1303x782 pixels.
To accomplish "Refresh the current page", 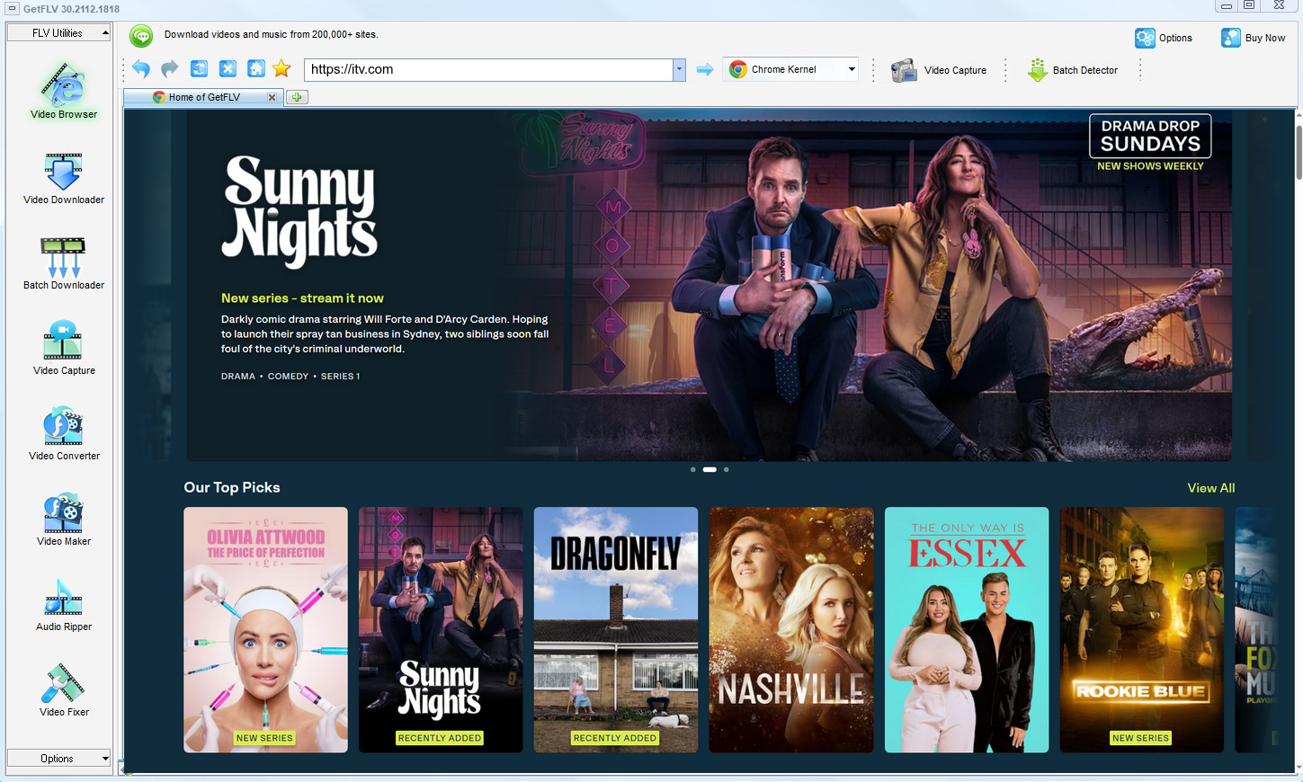I will coord(199,69).
